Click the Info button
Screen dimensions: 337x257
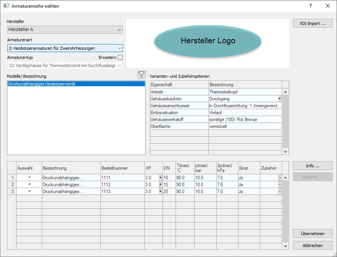pyautogui.click(x=313, y=166)
